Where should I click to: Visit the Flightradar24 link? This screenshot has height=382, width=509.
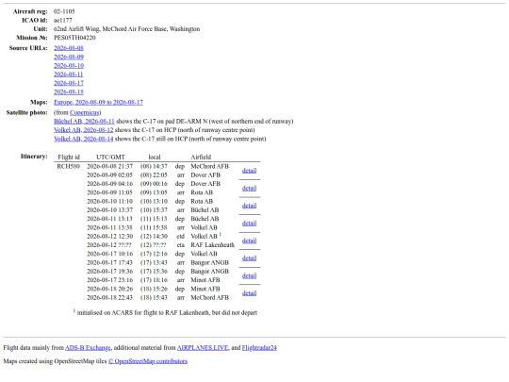coord(259,348)
